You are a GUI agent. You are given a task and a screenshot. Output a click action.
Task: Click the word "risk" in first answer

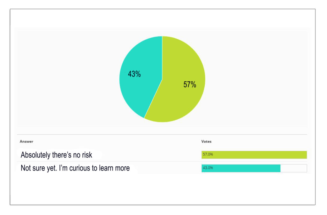pyautogui.click(x=87, y=155)
